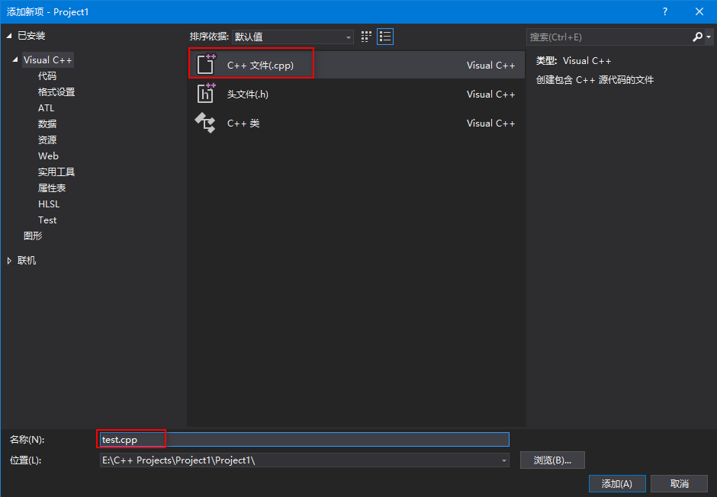Select the 资源 category
Image resolution: width=717 pixels, height=497 pixels.
47,139
